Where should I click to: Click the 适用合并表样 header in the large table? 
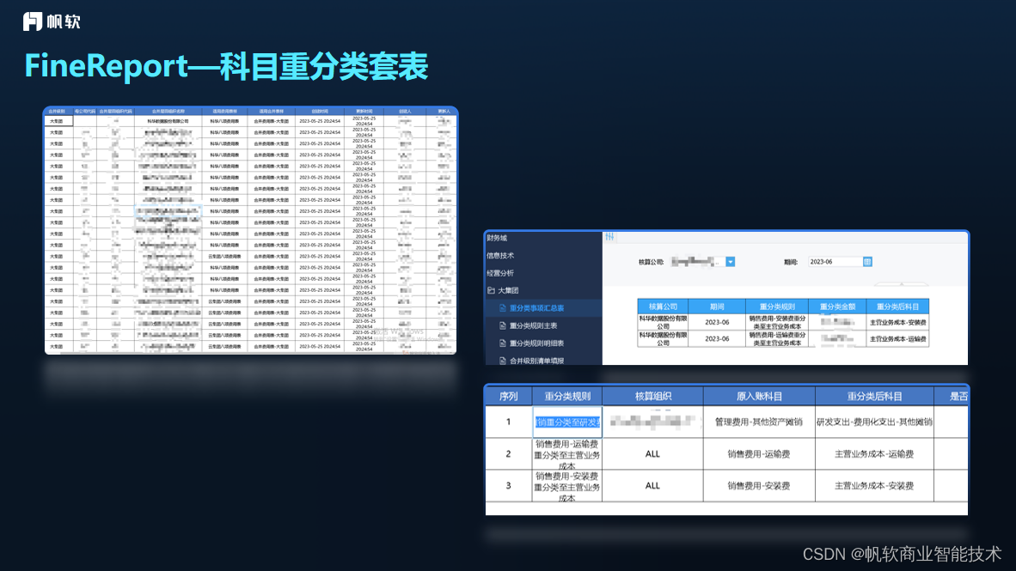pos(272,112)
